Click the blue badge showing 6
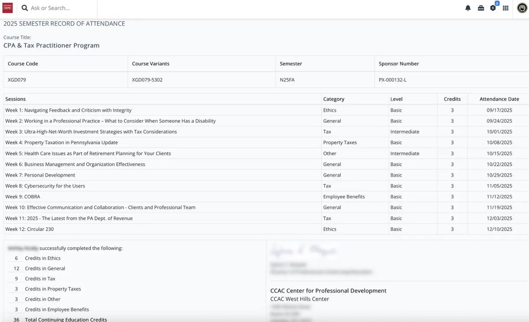Image resolution: width=529 pixels, height=322 pixels. tap(497, 4)
